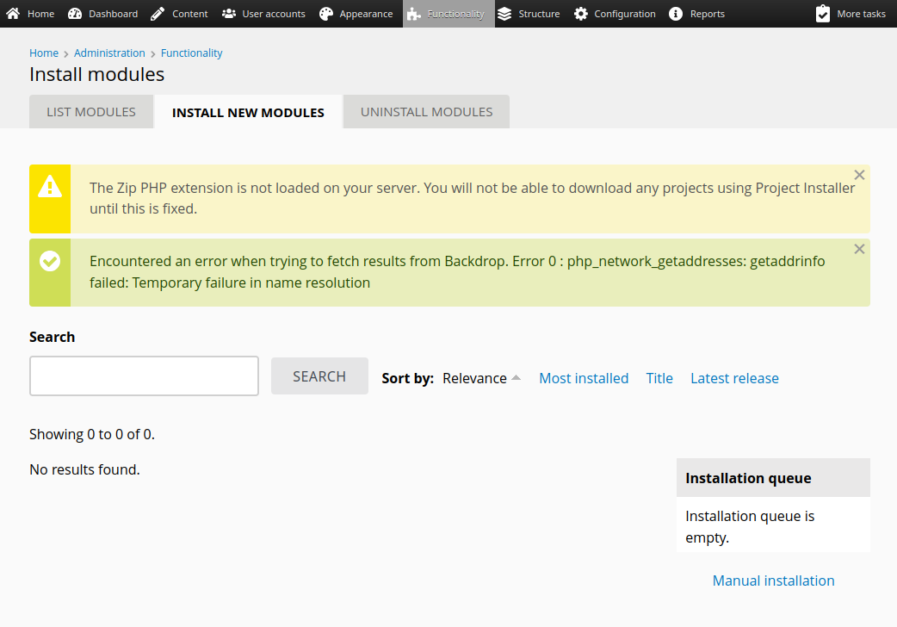Sort results by Most installed

pyautogui.click(x=584, y=378)
